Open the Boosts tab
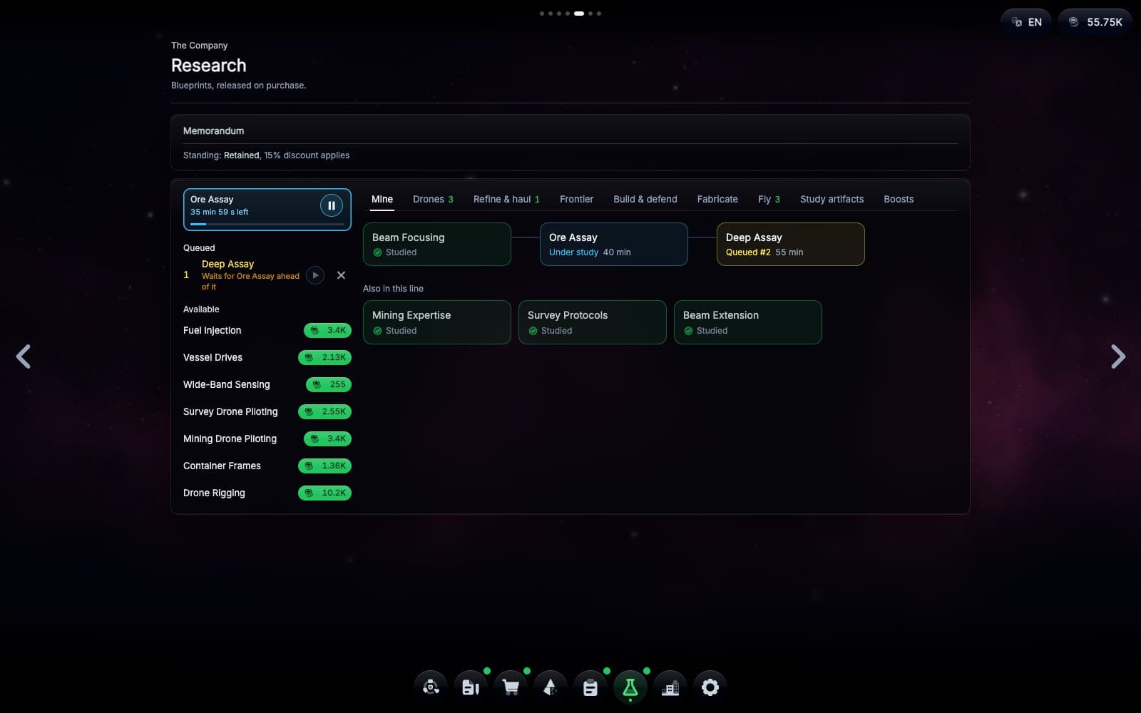The width and height of the screenshot is (1141, 713). (x=899, y=200)
